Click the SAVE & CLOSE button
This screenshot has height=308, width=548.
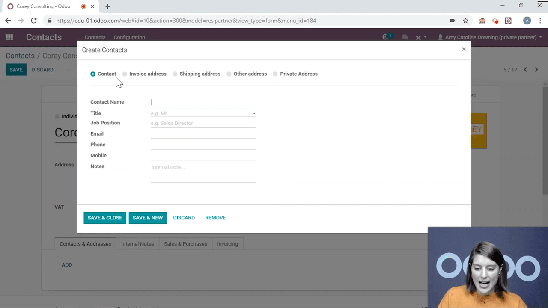click(x=105, y=218)
